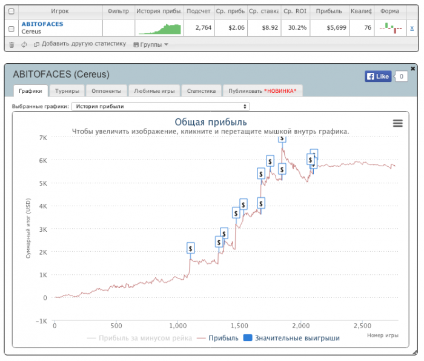Screen dimensions: 424x361
Task: Click the profit history sparkline thumbnail
Action: click(x=159, y=28)
